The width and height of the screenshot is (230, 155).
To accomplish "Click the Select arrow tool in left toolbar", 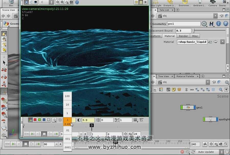I will tap(4, 63).
